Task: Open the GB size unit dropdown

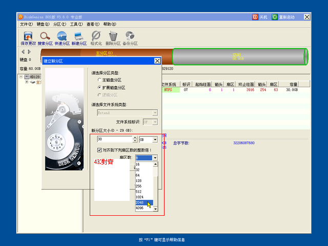Action: pos(155,139)
